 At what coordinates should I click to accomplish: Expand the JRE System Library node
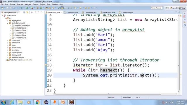pyautogui.click(x=5, y=60)
